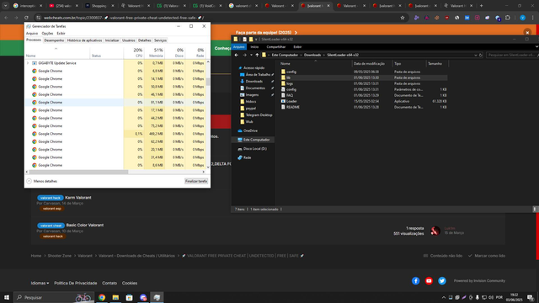Expand the File Explorer ribbon chevron
This screenshot has height=303, width=539.
536,47
